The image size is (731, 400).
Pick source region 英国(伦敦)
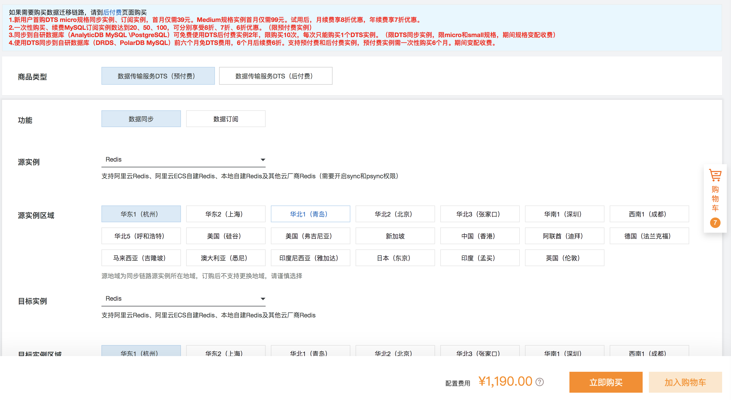pos(564,258)
